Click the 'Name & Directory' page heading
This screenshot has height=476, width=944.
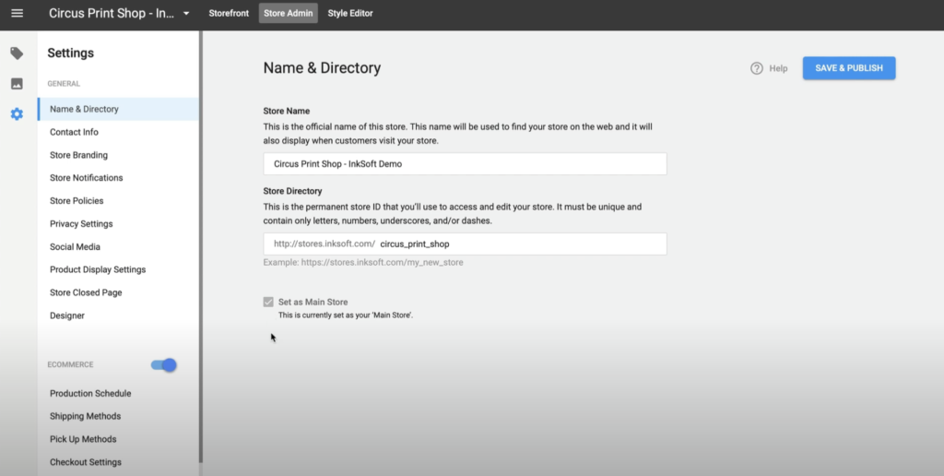pos(322,68)
